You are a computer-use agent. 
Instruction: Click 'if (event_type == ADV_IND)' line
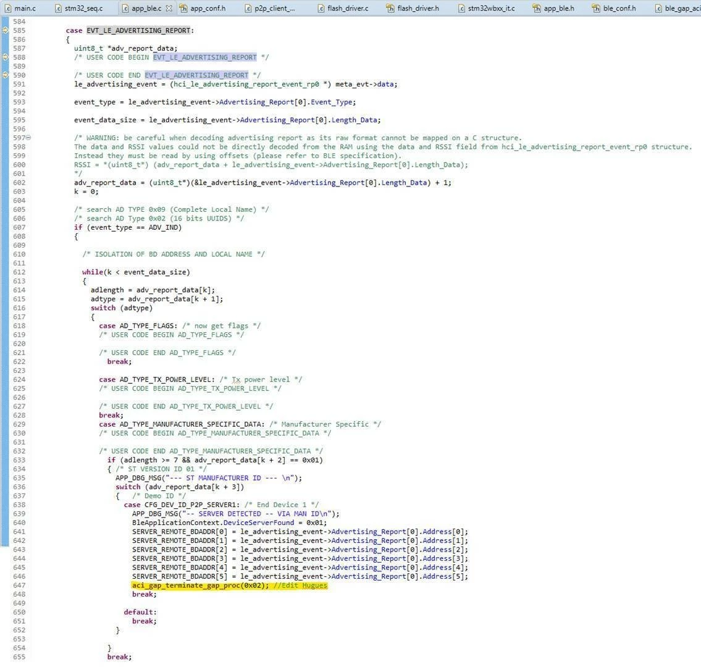[x=128, y=227]
